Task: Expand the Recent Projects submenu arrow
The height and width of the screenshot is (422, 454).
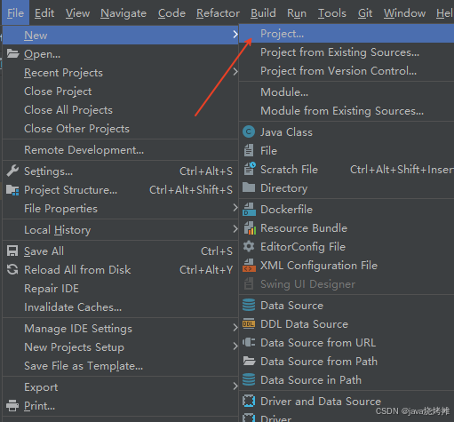Action: [235, 72]
